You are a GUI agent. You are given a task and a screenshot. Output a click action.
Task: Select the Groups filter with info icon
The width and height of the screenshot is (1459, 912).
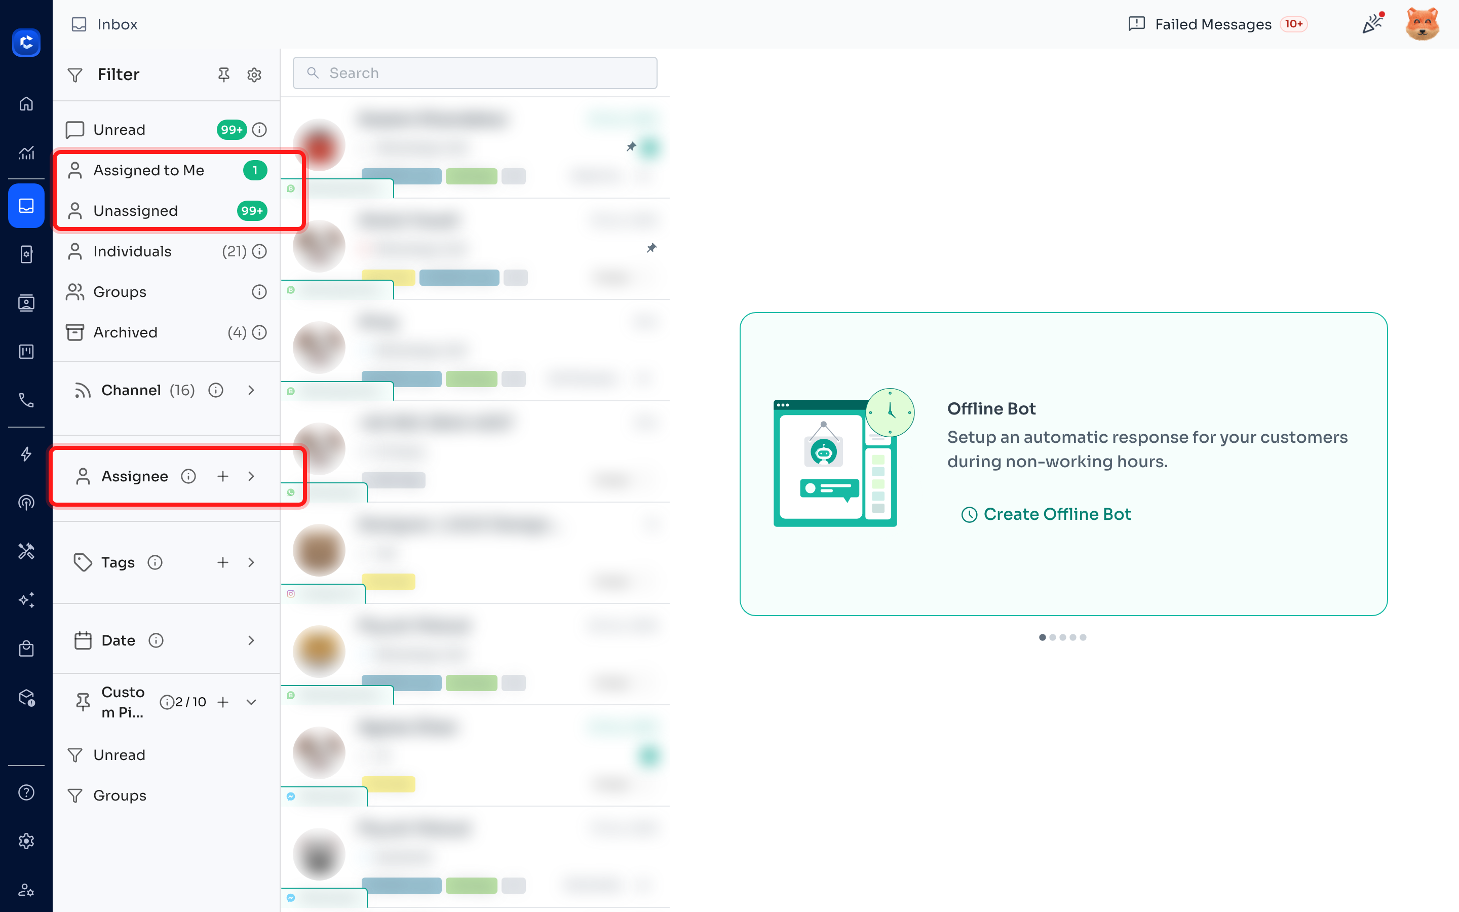point(166,292)
